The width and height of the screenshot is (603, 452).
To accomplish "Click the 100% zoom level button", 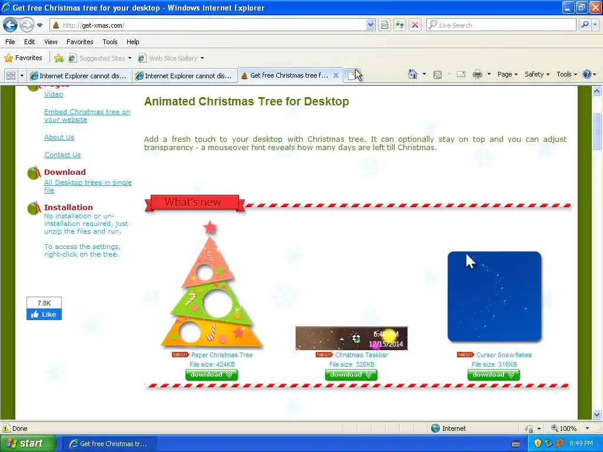I will (564, 428).
